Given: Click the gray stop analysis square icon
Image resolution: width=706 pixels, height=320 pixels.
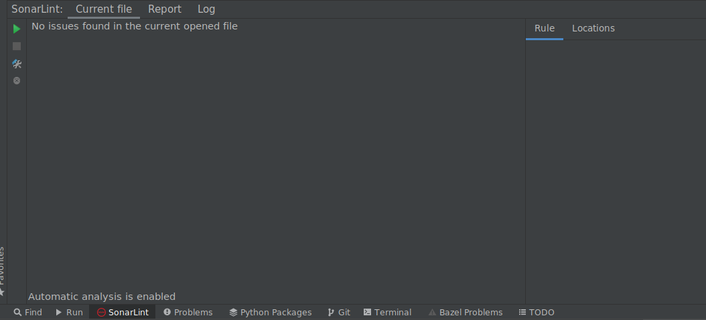Looking at the screenshot, I should coord(17,46).
